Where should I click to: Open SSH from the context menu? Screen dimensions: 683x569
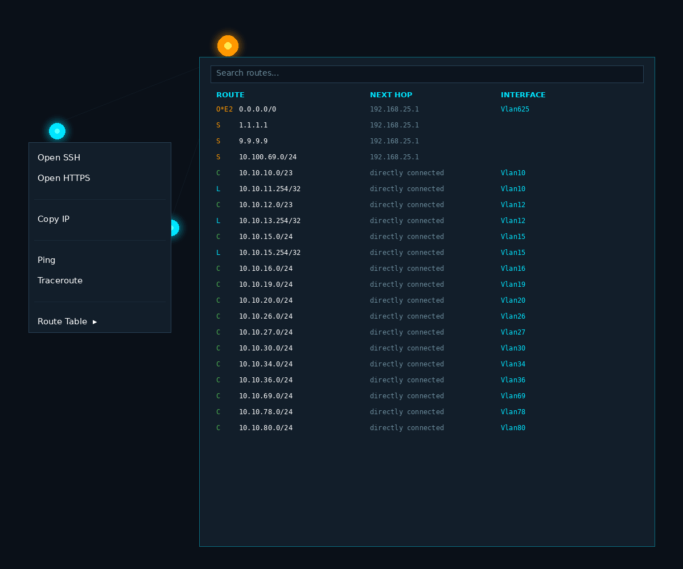pyautogui.click(x=59, y=158)
